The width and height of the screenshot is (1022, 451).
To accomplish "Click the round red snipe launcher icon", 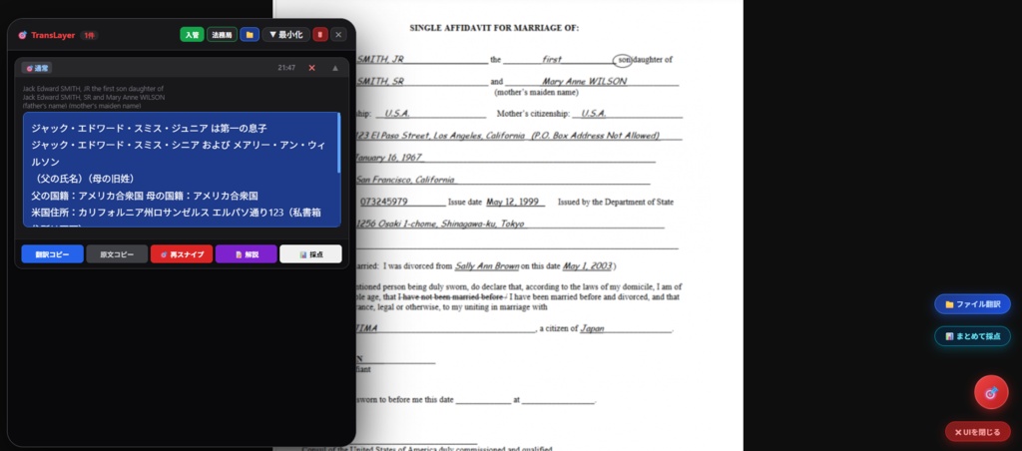I will 991,393.
